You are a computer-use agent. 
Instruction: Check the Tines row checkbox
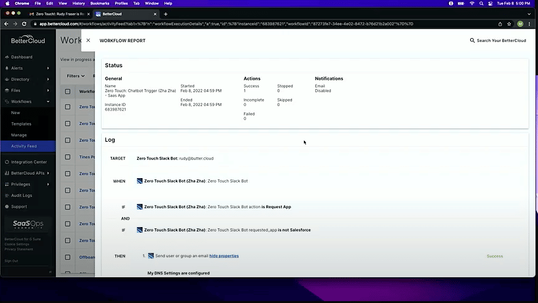[68, 157]
